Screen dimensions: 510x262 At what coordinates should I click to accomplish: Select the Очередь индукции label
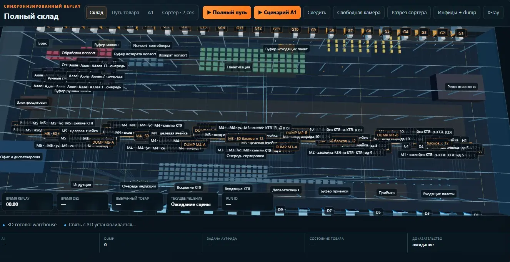pyautogui.click(x=139, y=186)
